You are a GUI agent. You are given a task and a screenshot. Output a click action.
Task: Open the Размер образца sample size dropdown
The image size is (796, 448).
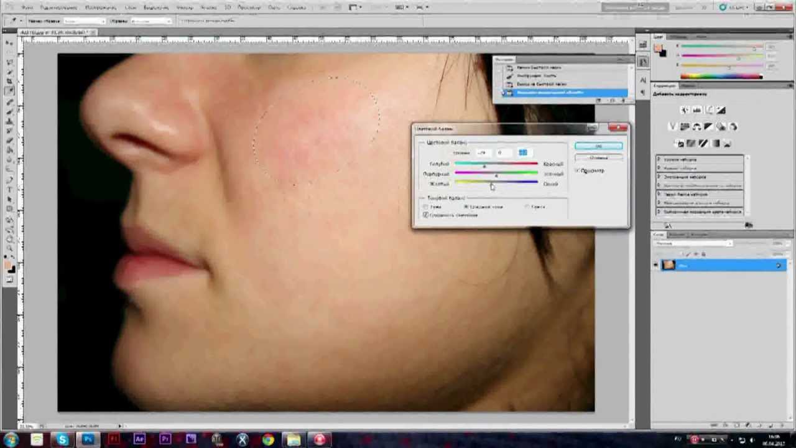[x=85, y=21]
